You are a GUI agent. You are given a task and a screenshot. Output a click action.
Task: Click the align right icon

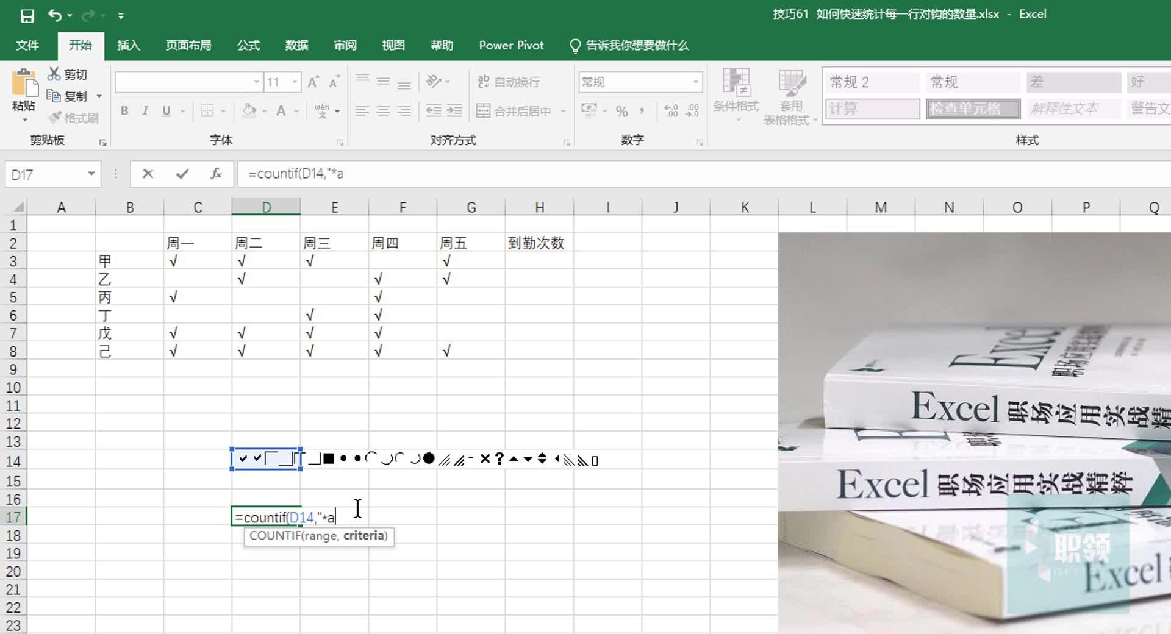click(404, 111)
